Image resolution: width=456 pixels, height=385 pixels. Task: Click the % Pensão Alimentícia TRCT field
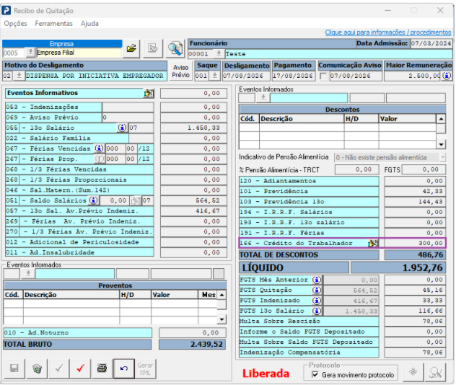click(357, 169)
